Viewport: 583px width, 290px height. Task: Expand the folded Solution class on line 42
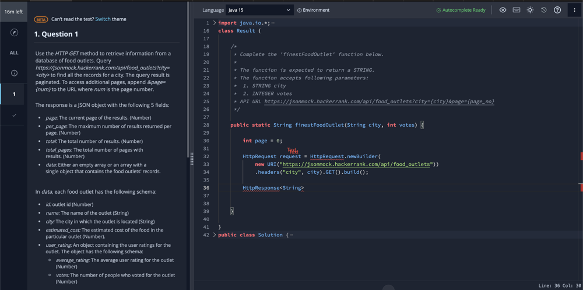[x=214, y=235]
